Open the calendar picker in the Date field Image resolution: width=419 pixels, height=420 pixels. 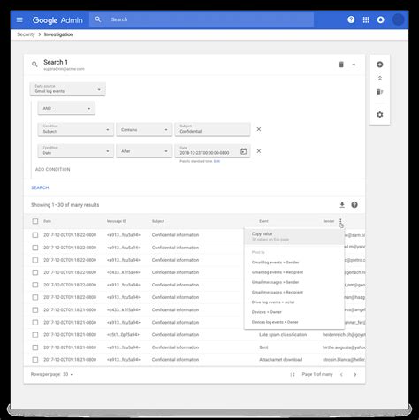tap(243, 151)
